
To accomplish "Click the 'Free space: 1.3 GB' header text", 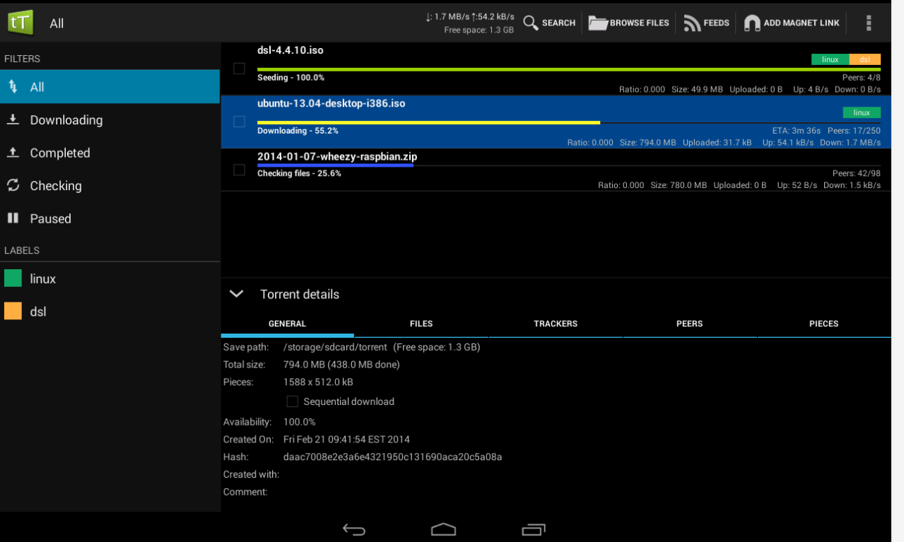I will 479,30.
